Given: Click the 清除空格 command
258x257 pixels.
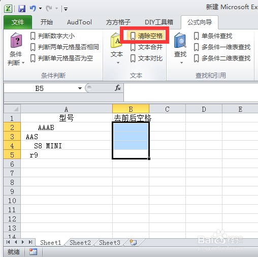Looking at the screenshot, I should coord(146,36).
